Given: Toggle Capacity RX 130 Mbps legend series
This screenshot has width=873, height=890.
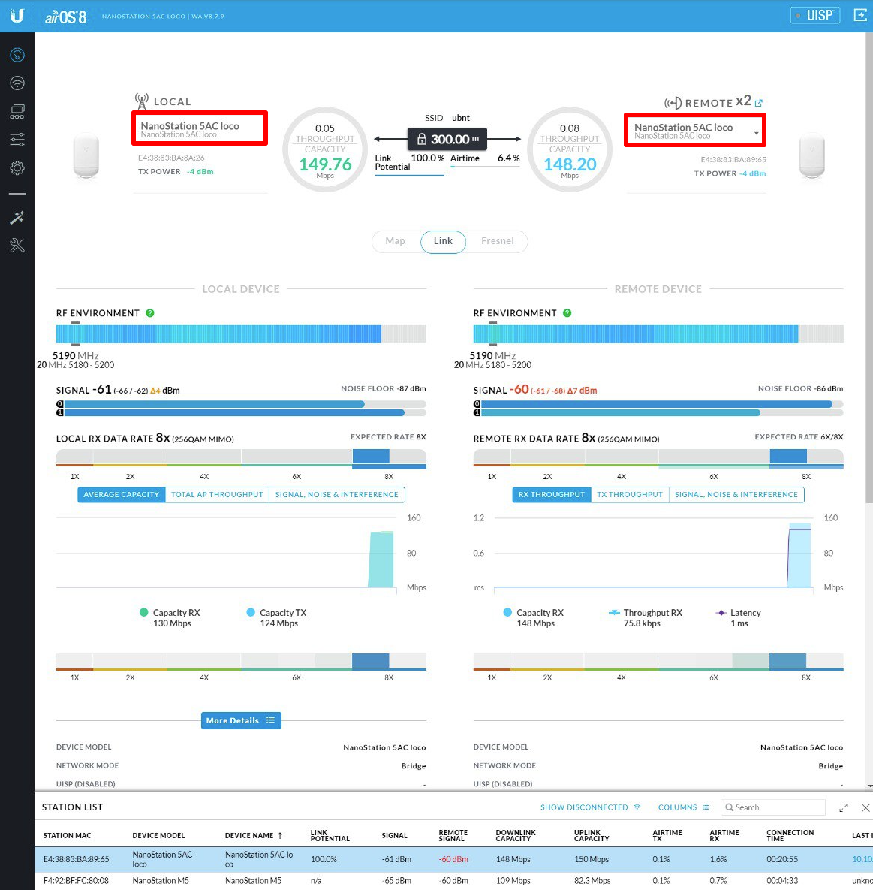Looking at the screenshot, I should (170, 617).
